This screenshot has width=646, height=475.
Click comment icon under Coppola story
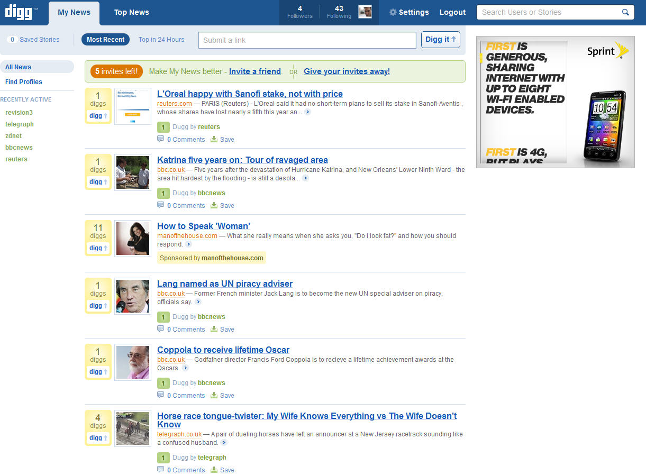tap(161, 395)
